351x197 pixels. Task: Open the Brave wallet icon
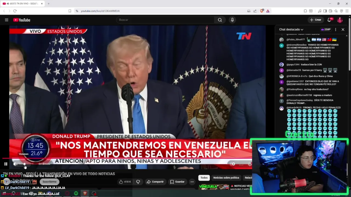330,11
